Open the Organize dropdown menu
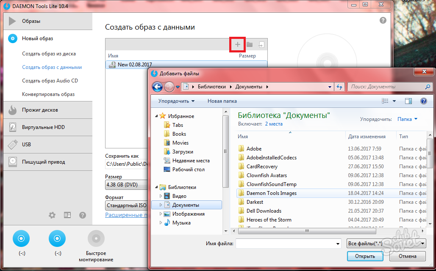This screenshot has width=436, height=271. click(176, 101)
